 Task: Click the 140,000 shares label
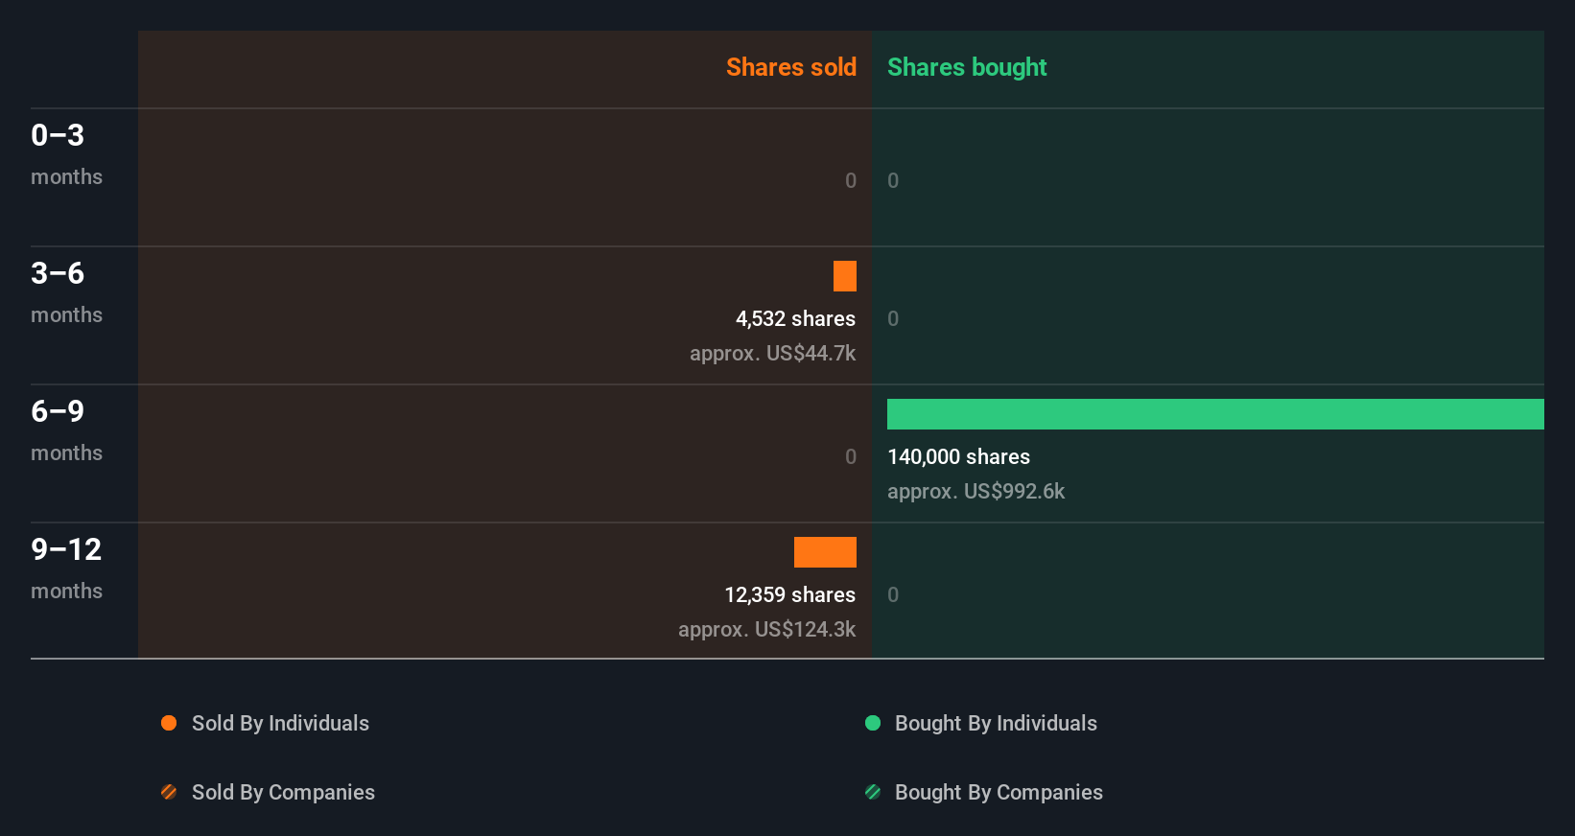pos(958,456)
